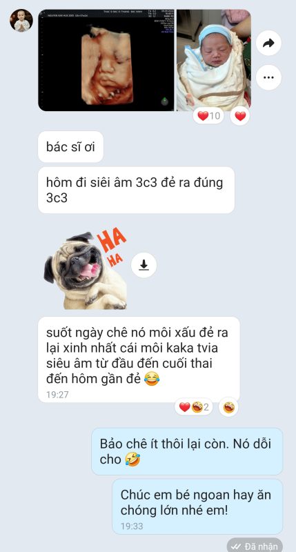Tap the forward arrow icon beside photos
296x552 pixels.
268,43
